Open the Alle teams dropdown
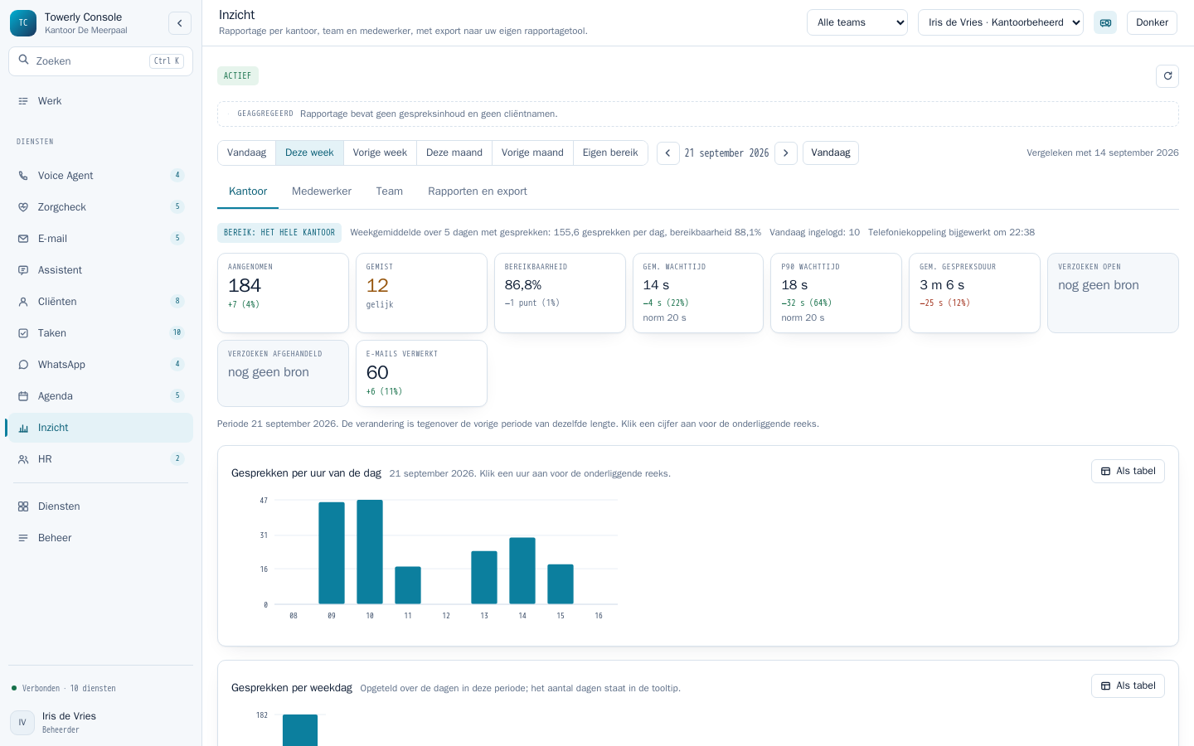 (857, 22)
